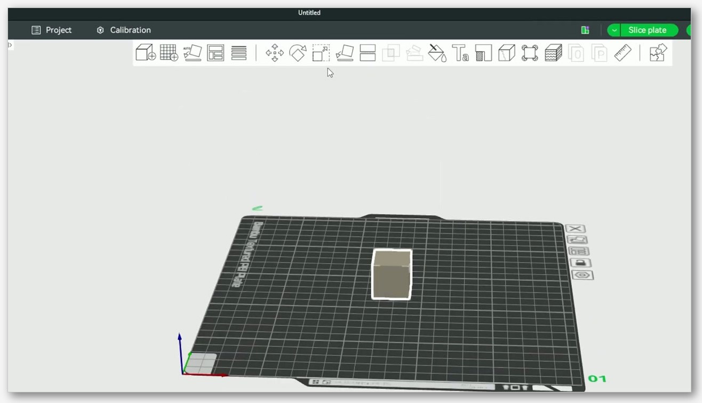Open Assembly view puzzle icon
The width and height of the screenshot is (702, 403).
pyautogui.click(x=658, y=53)
